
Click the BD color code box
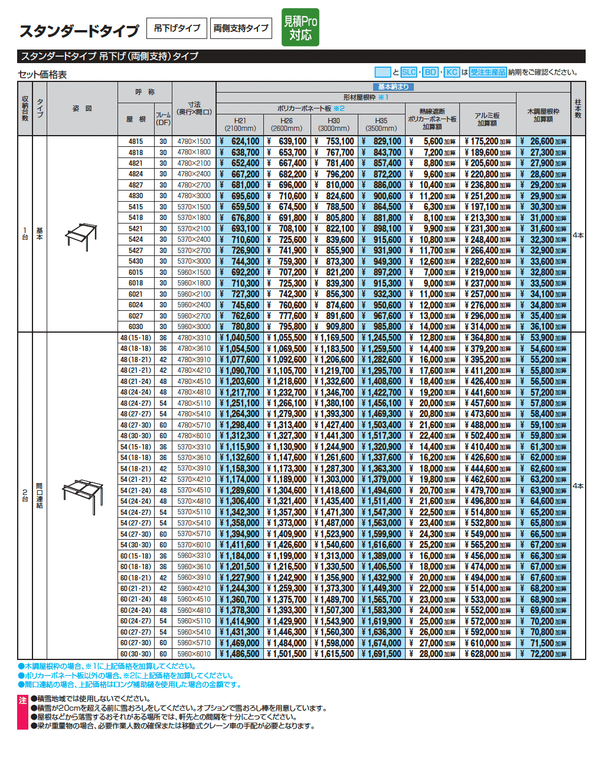tap(430, 72)
